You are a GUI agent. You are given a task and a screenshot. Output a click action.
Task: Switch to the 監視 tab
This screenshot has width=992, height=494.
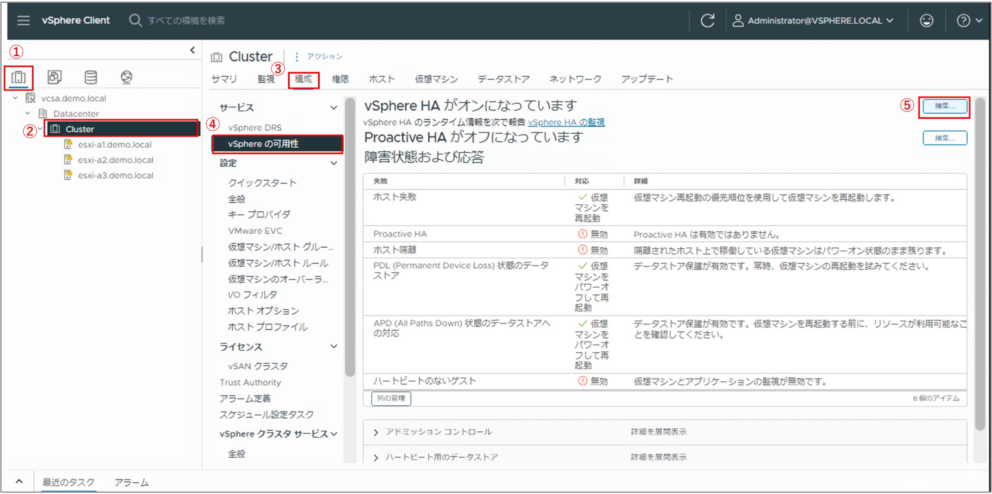(266, 79)
